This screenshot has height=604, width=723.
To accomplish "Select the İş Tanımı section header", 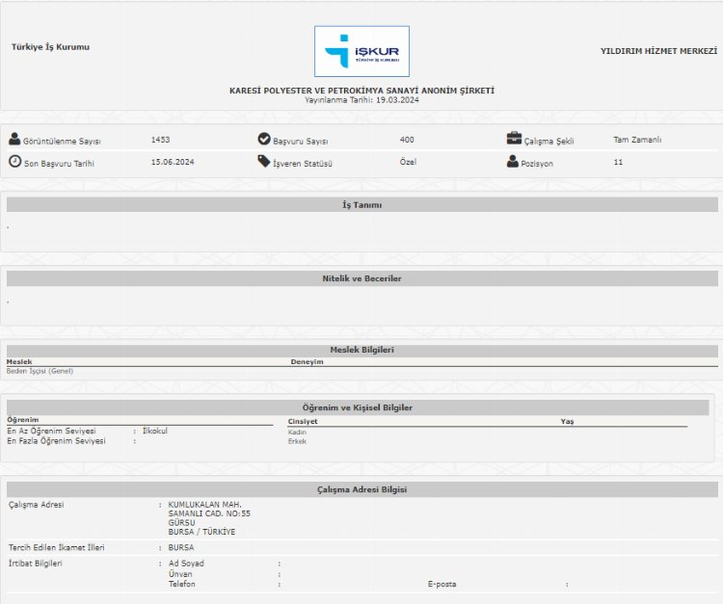I will tap(361, 205).
